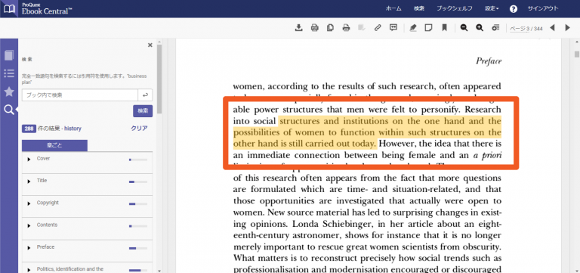Image resolution: width=580 pixels, height=273 pixels.
Task: Click the Title results relevance bar
Action: tap(138, 182)
